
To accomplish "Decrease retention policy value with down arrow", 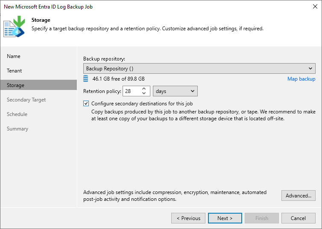I will click(144, 93).
